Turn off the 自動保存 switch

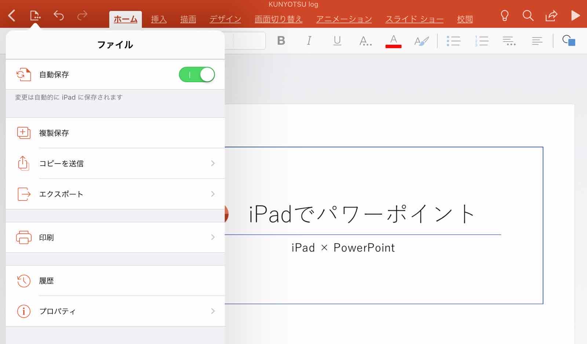click(197, 75)
